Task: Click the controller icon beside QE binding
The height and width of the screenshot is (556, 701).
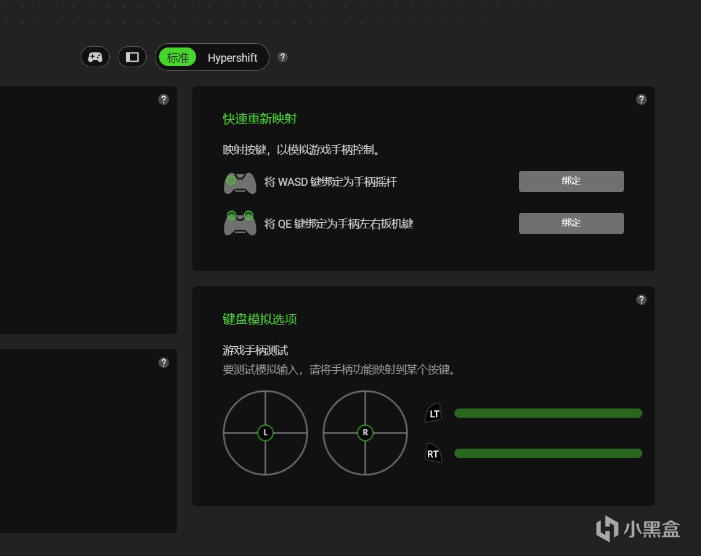Action: click(240, 223)
